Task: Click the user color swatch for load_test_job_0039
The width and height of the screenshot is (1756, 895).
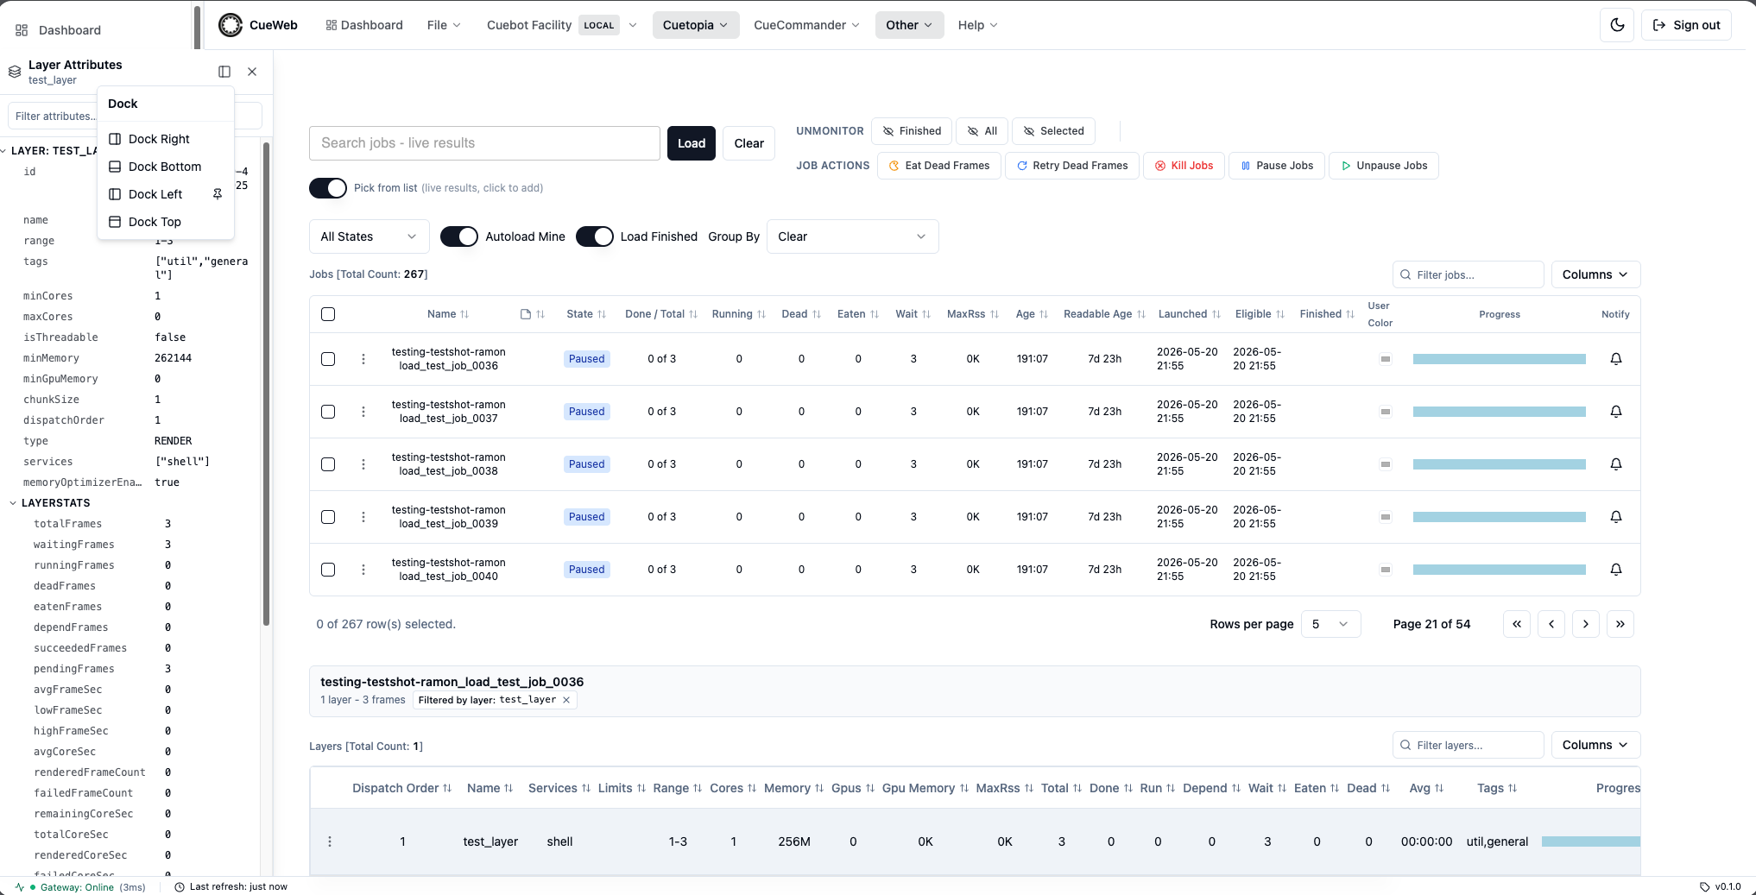Action: 1385,517
